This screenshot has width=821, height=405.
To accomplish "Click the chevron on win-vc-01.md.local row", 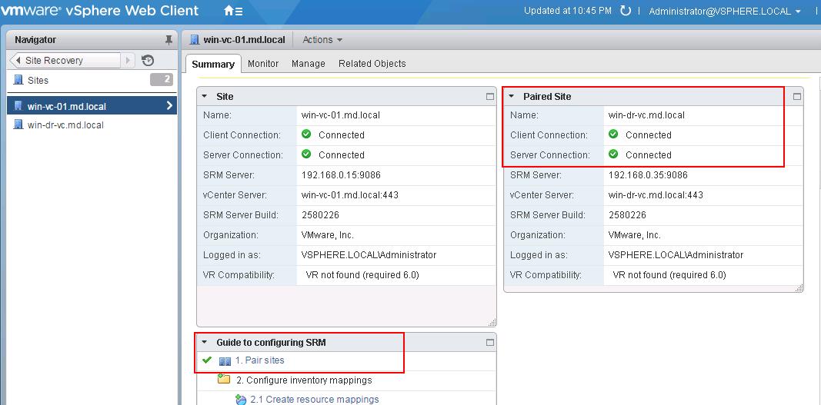I will coord(169,106).
